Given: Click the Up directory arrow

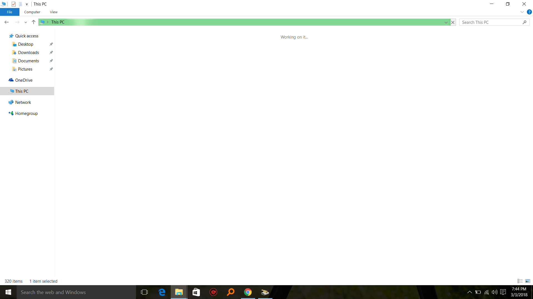Looking at the screenshot, I should click(34, 22).
